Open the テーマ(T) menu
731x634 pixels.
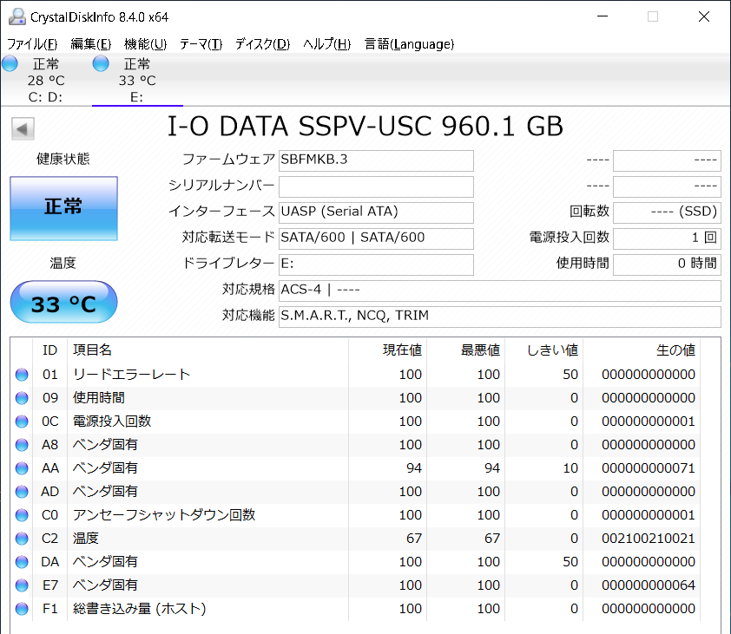201,44
